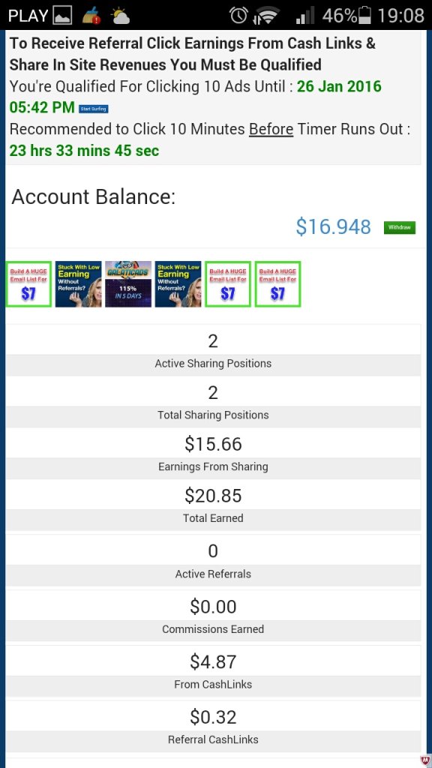This screenshot has height=768, width=432.
Task: Tap the battery indicator icon
Action: point(365,16)
